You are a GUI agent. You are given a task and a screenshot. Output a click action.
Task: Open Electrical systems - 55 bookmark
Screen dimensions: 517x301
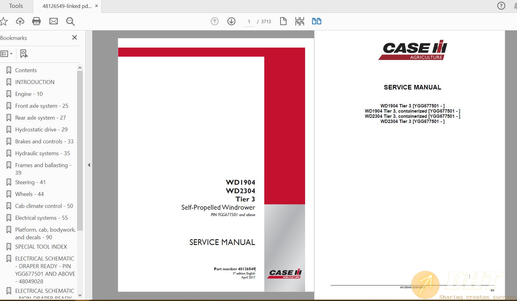point(41,218)
